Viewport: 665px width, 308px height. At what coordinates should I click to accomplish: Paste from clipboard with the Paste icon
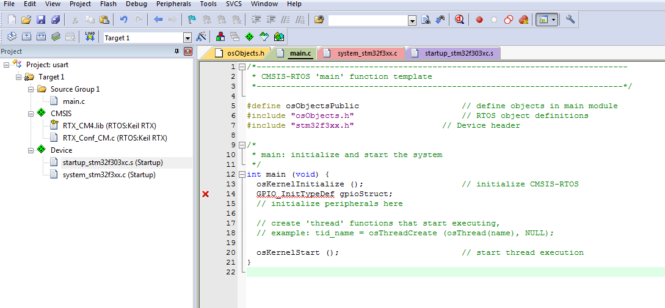104,20
